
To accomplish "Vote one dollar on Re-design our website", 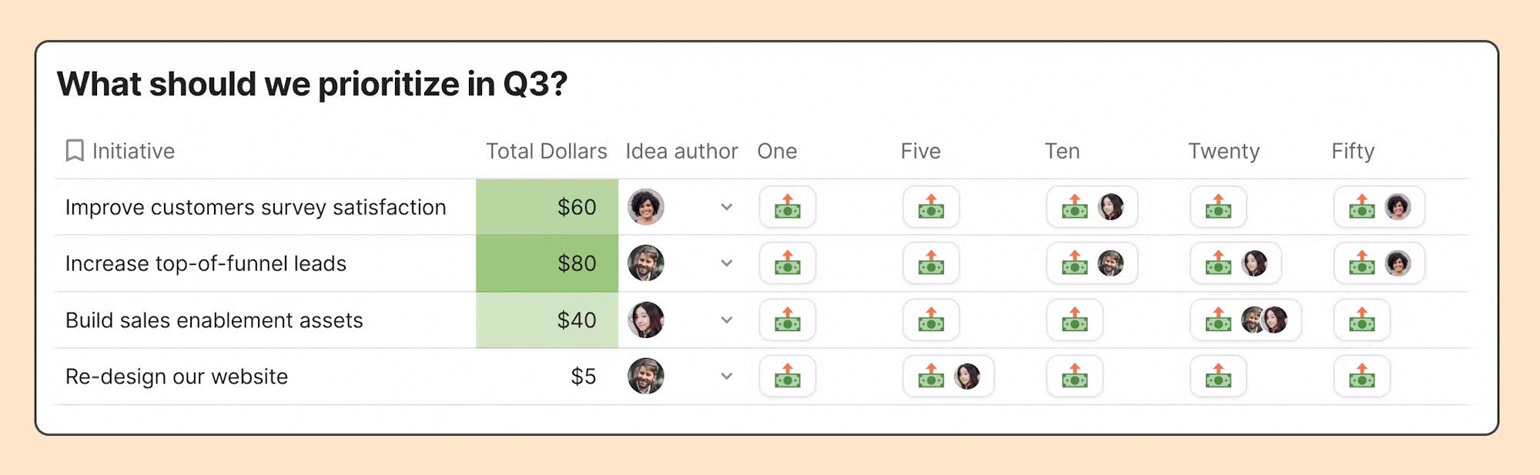I will coord(787,376).
